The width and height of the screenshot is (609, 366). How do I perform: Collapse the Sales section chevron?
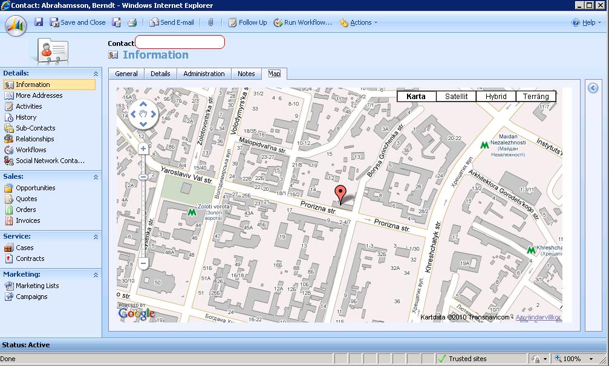96,177
